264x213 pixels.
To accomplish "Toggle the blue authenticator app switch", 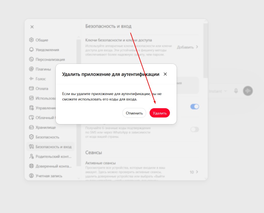I will click(x=195, y=107).
